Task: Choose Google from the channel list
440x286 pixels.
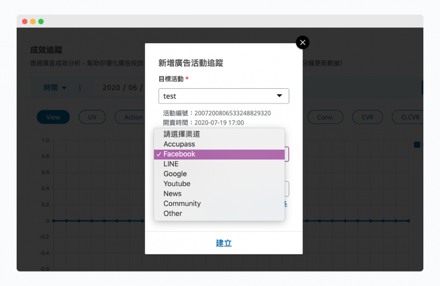Action: coord(219,174)
